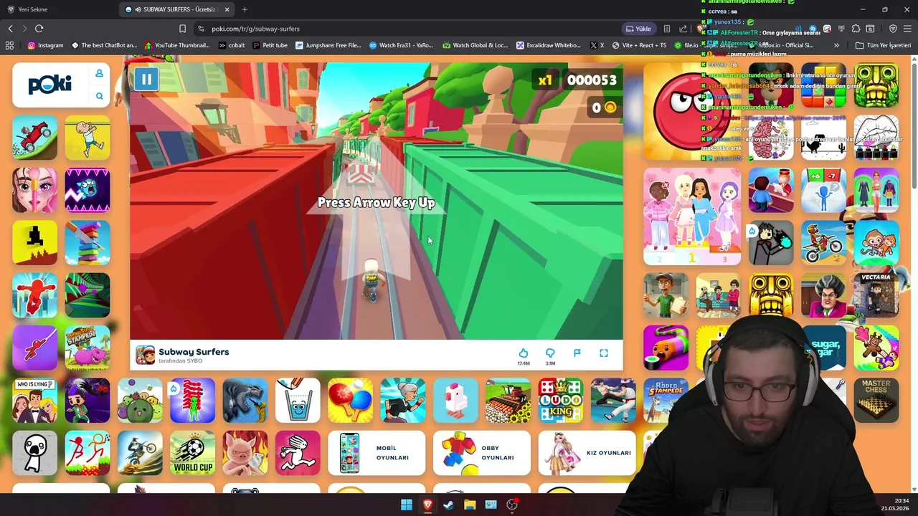Open Steam from the taskbar
This screenshot has width=918, height=516.
(x=448, y=505)
